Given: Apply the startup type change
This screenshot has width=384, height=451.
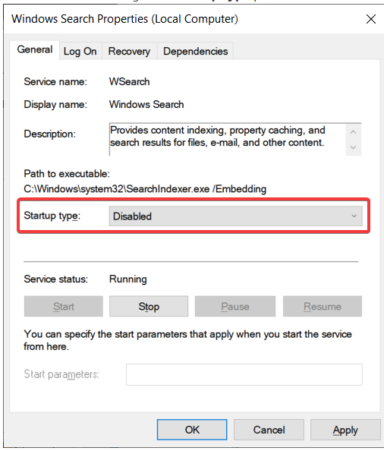Looking at the screenshot, I should point(345,430).
